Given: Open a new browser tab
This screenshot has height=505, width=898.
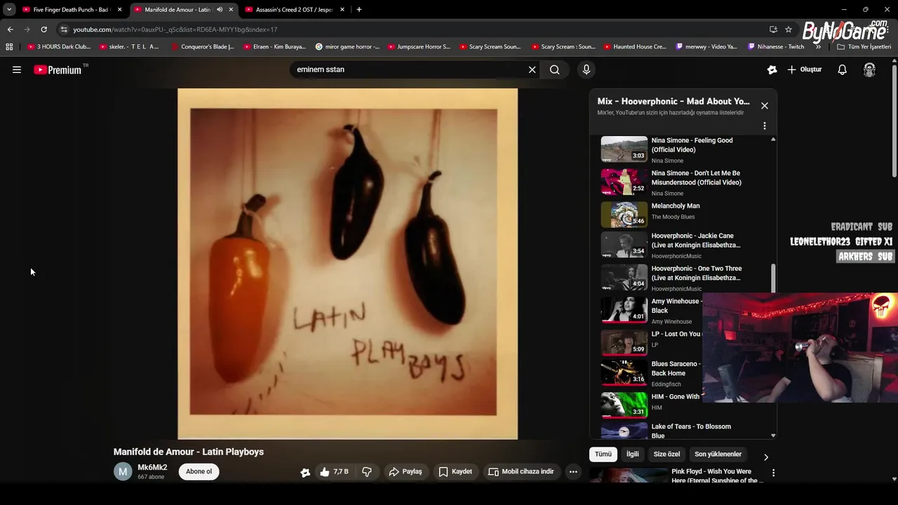Looking at the screenshot, I should (359, 10).
